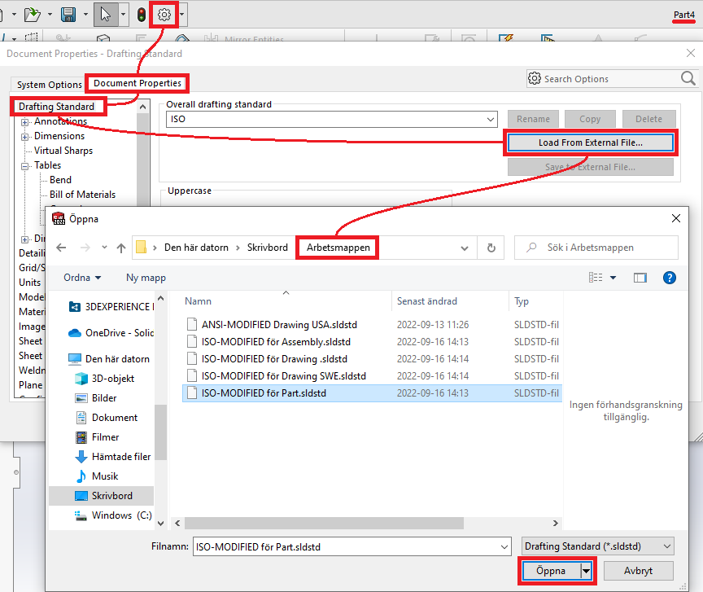703x592 pixels.
Task: Expand the Annotations tree node
Action: tap(26, 122)
